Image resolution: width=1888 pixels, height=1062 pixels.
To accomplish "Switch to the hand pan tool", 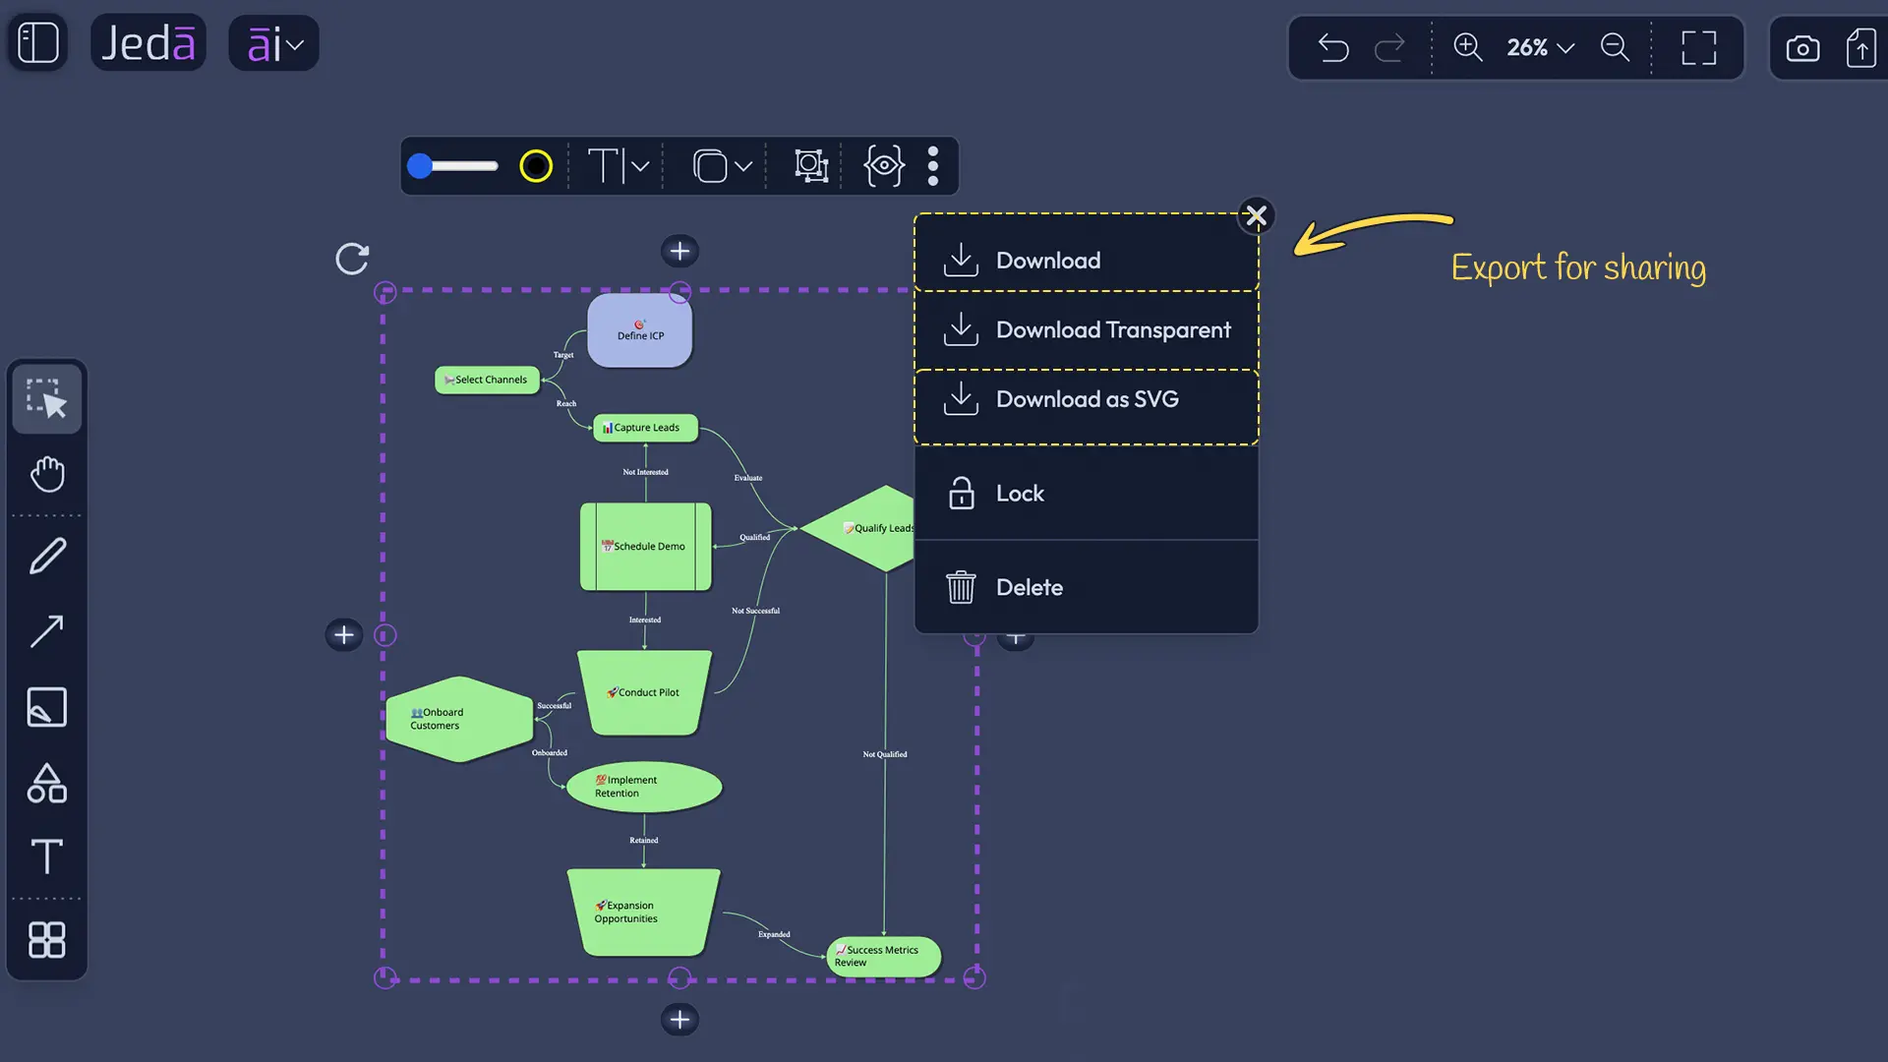I will click(46, 474).
